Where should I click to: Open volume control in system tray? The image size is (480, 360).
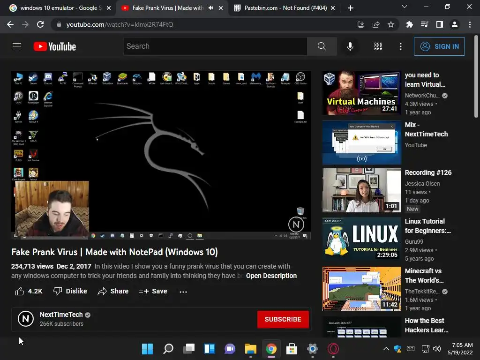tap(437, 349)
